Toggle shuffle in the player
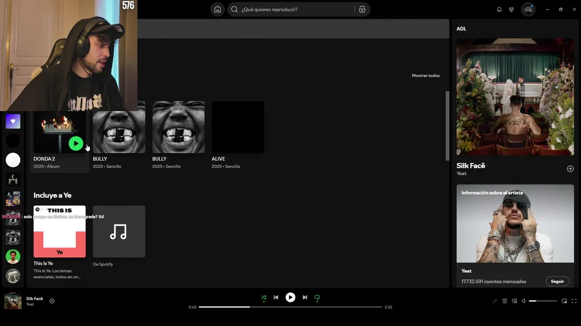 coord(264,297)
